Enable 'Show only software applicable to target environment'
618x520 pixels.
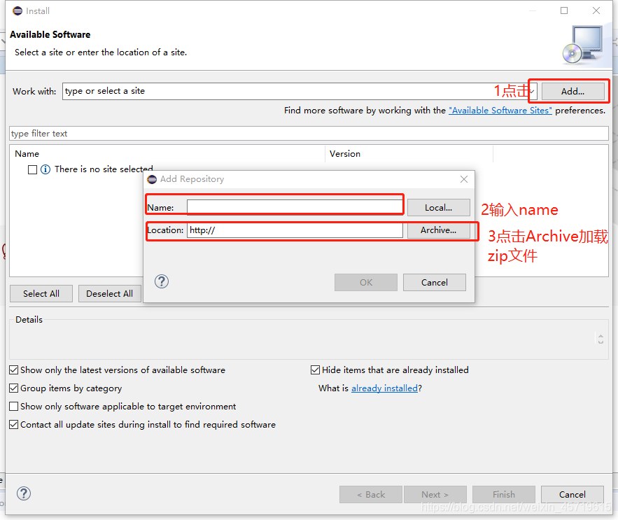[x=13, y=406]
